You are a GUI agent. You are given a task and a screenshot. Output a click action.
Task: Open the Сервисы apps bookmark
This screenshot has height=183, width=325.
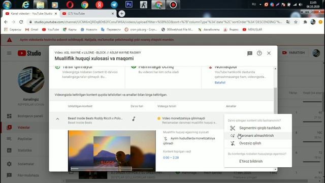[x=12, y=29]
